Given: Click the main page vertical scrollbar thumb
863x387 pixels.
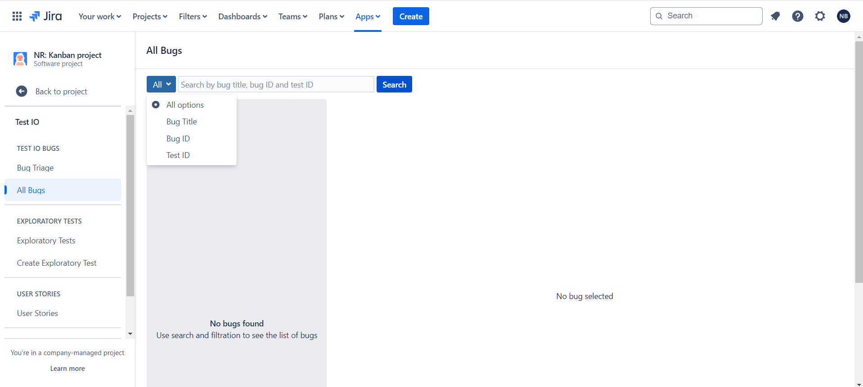Looking at the screenshot, I should 859,162.
